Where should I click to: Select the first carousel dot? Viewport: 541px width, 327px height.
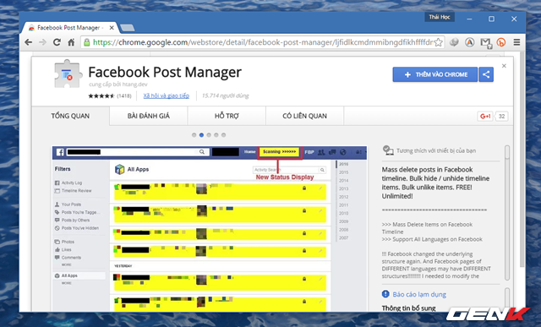194,135
